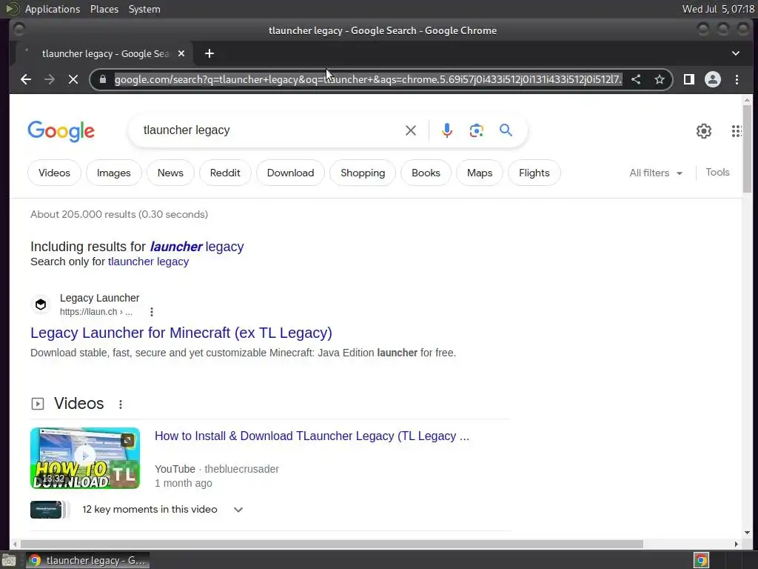Start voice search with microphone icon
The image size is (758, 569).
(x=447, y=130)
